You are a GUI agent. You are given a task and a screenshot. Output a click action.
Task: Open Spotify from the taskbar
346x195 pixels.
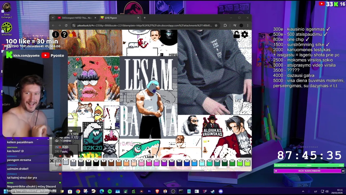pyautogui.click(x=109, y=191)
